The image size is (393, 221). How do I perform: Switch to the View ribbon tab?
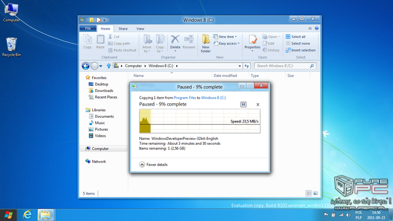tap(140, 29)
